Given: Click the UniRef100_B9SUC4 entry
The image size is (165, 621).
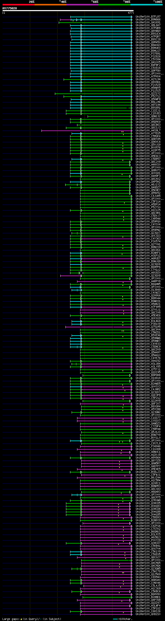Looking at the screenshot, I should (148, 34).
